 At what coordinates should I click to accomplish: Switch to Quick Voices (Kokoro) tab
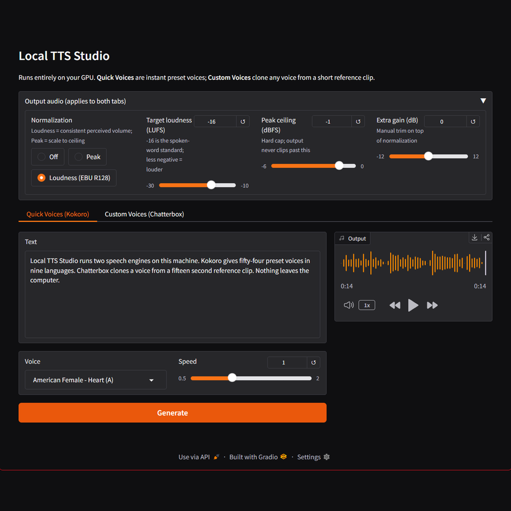coord(58,214)
